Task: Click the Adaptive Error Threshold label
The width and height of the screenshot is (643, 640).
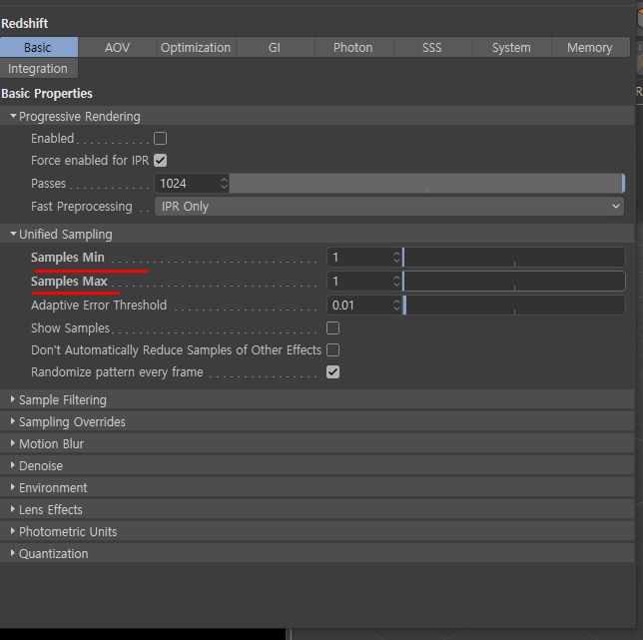Action: pyautogui.click(x=99, y=306)
